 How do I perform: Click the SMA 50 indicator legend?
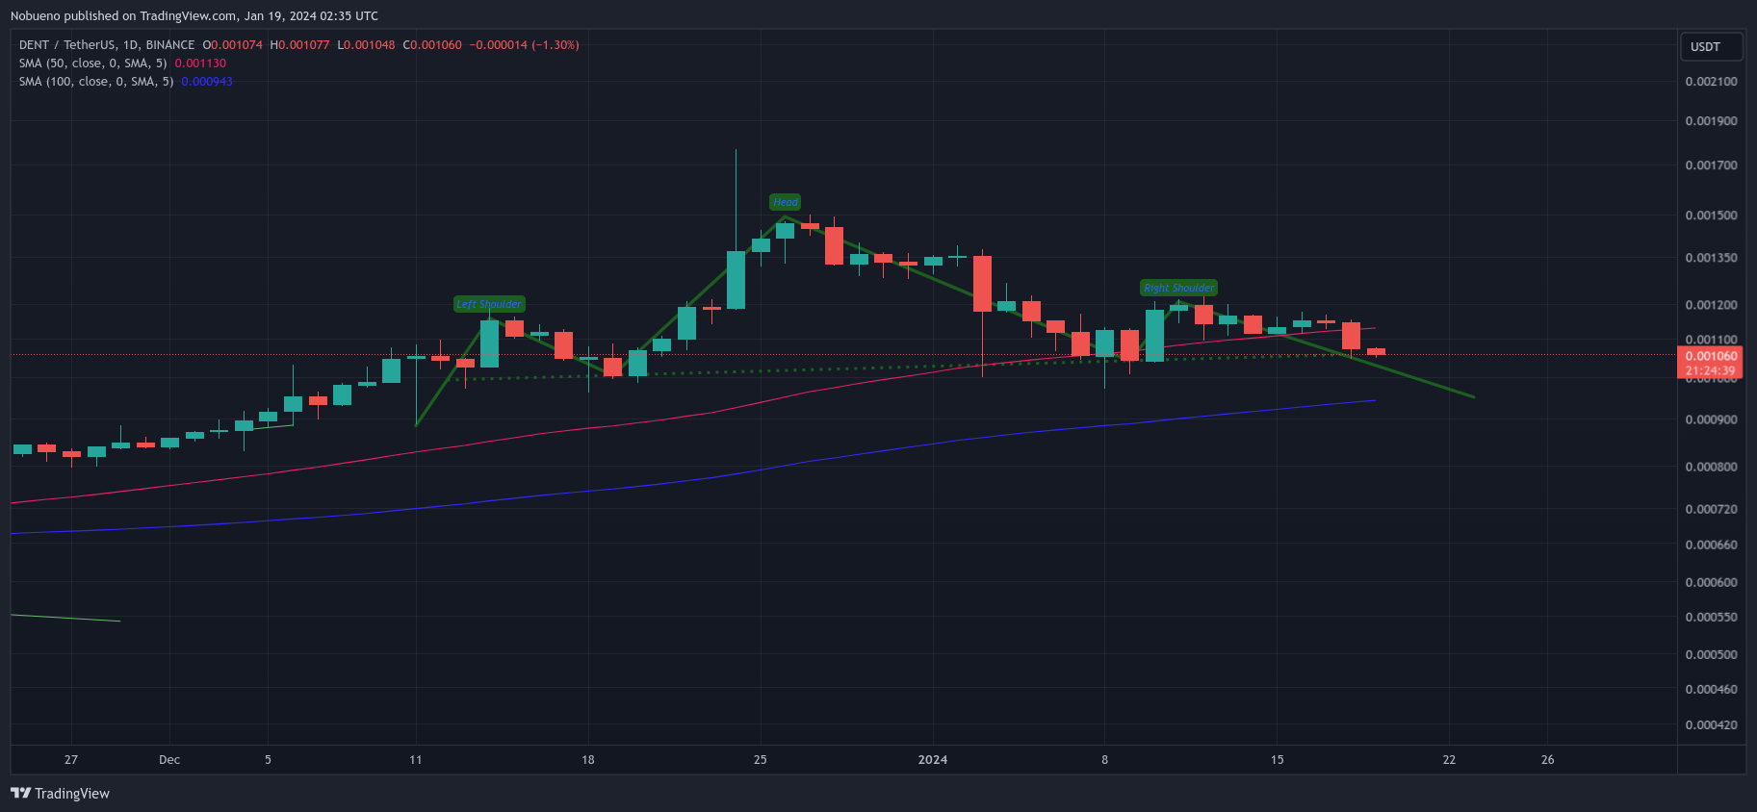click(92, 63)
